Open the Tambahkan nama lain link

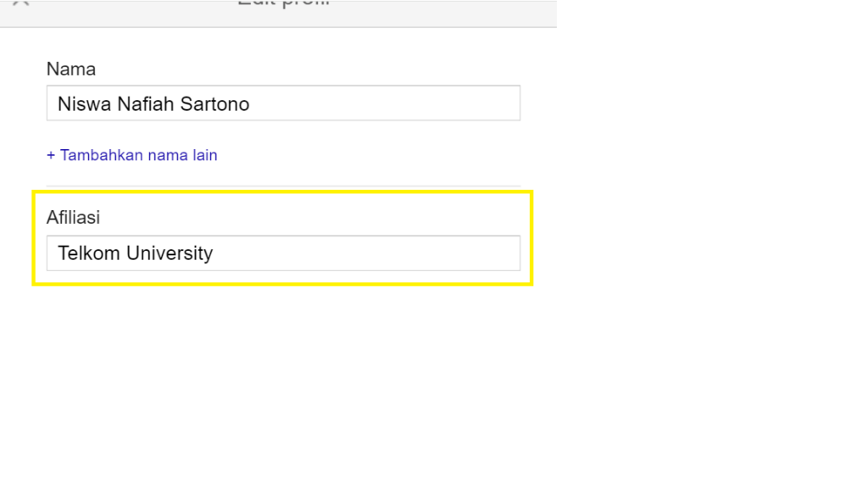pos(132,155)
